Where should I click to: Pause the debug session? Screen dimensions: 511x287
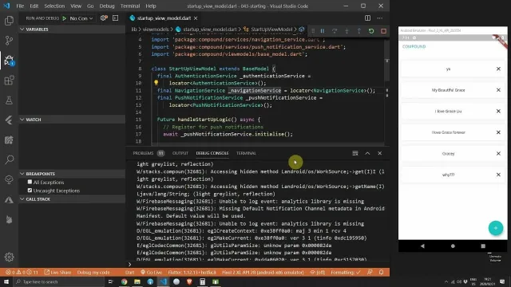(x=323, y=31)
